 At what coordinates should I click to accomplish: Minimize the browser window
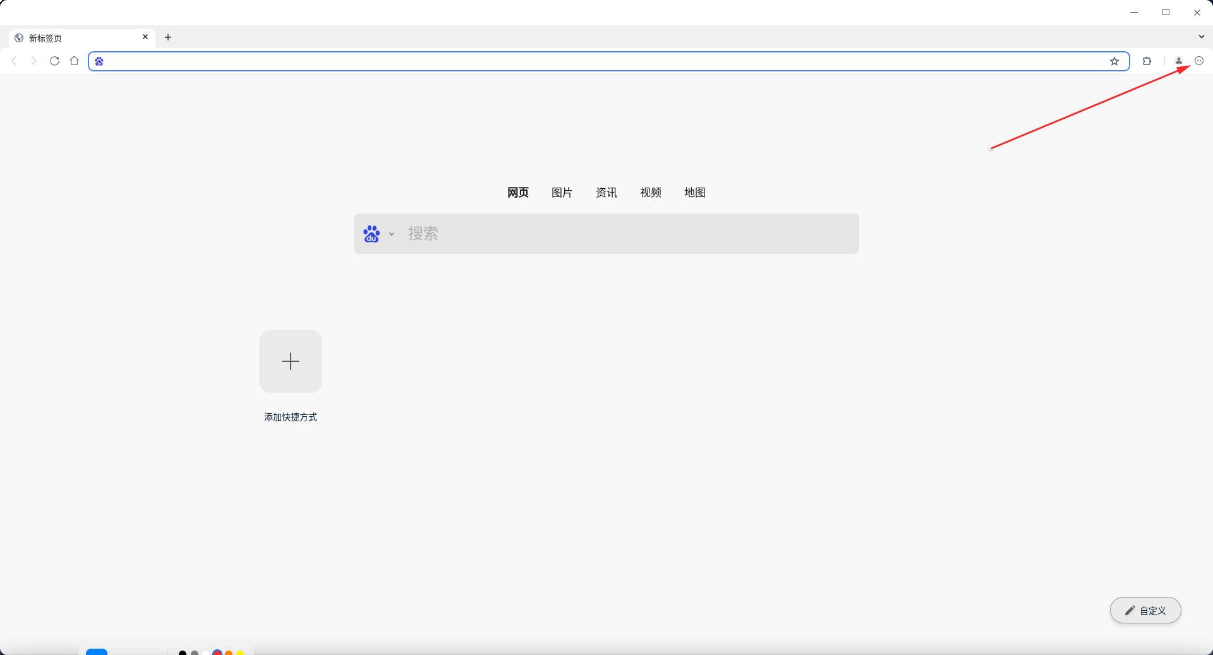click(x=1134, y=13)
